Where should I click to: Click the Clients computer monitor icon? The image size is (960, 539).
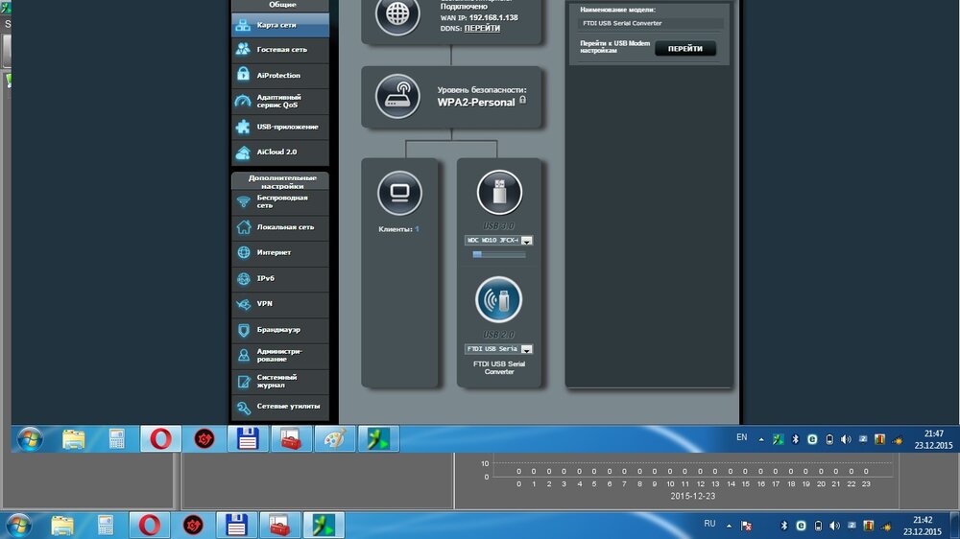tap(399, 194)
